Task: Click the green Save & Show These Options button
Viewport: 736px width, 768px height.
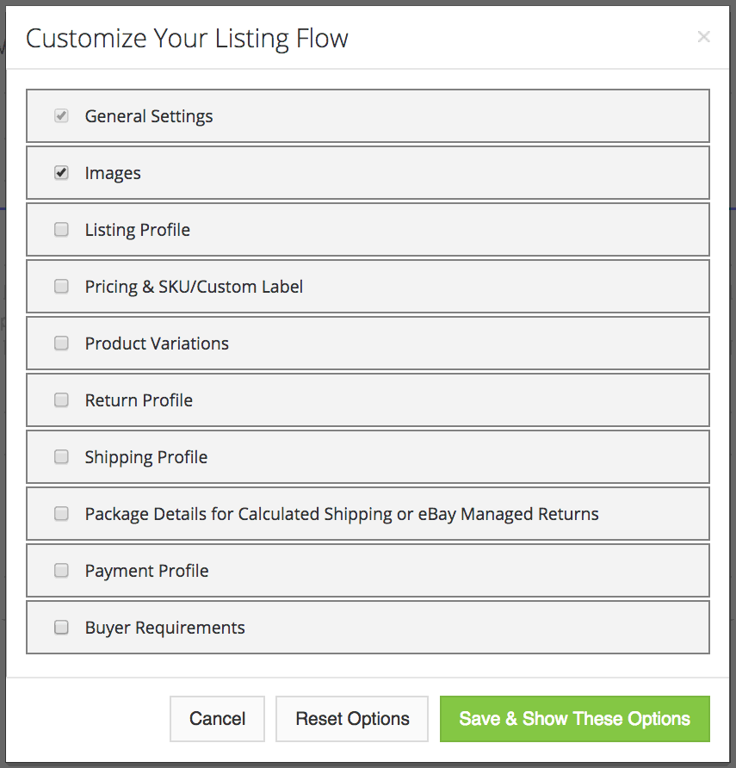Action: click(574, 719)
